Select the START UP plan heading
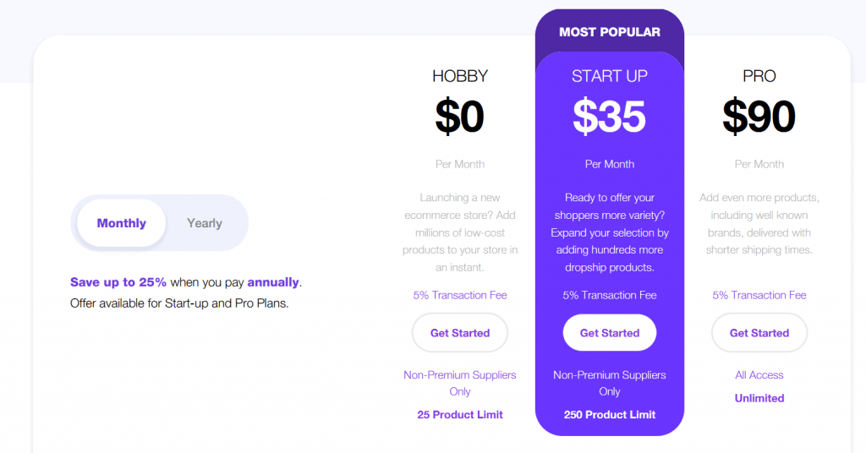Image resolution: width=866 pixels, height=453 pixels. 609,76
